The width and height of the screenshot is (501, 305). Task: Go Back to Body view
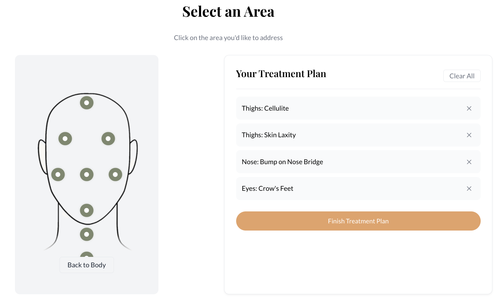[x=87, y=265]
